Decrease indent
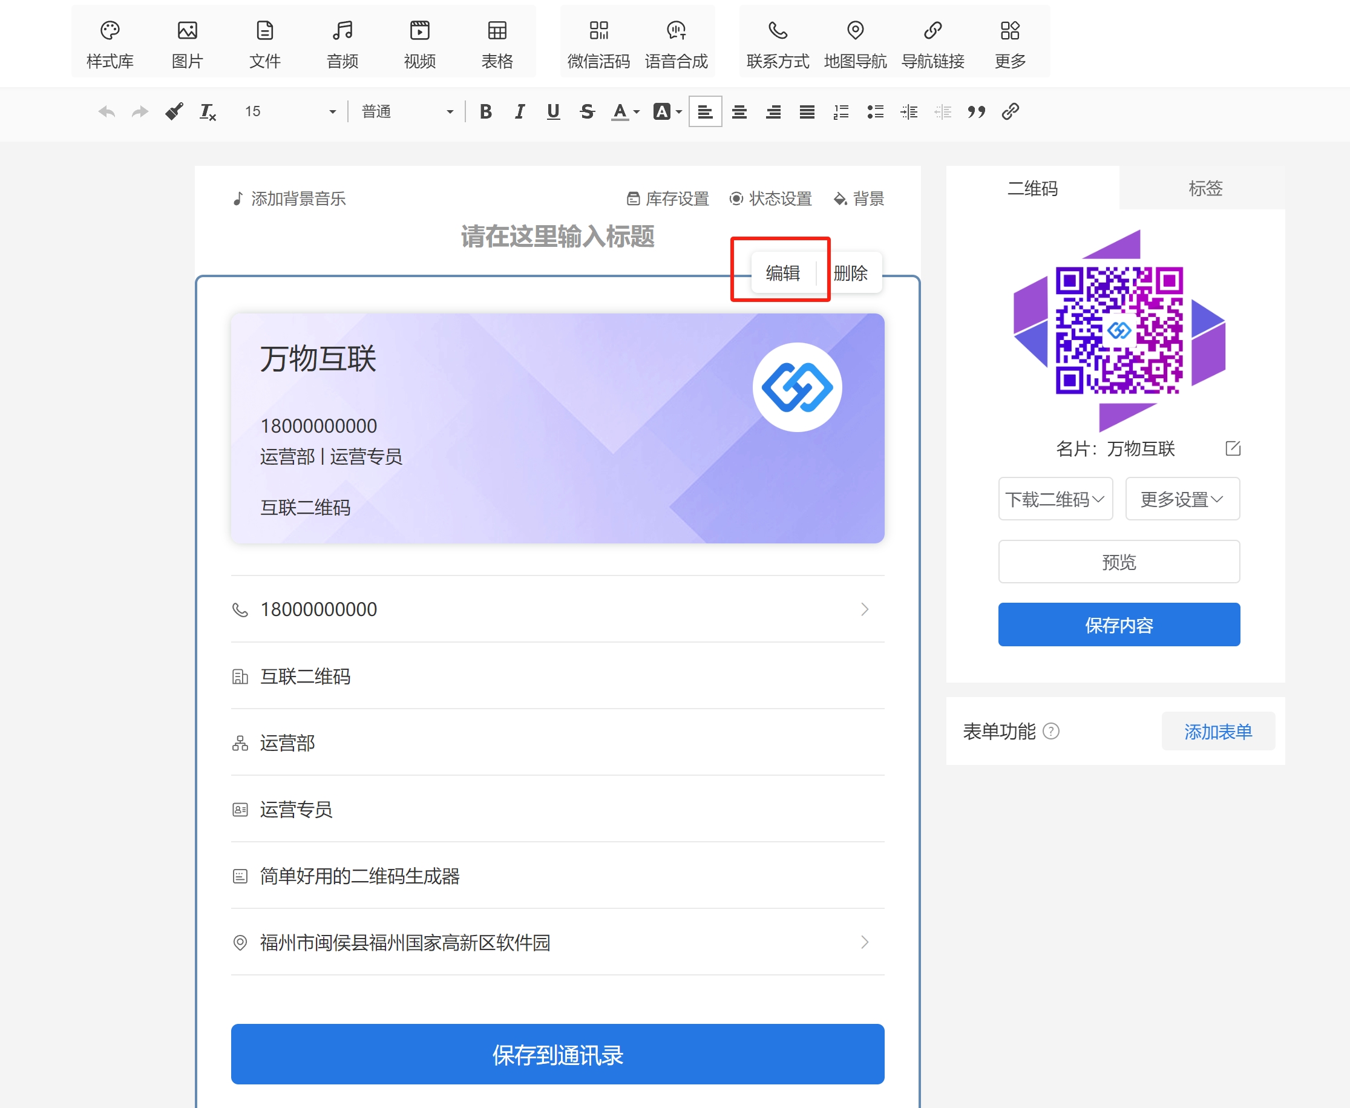The height and width of the screenshot is (1108, 1350). pos(942,112)
